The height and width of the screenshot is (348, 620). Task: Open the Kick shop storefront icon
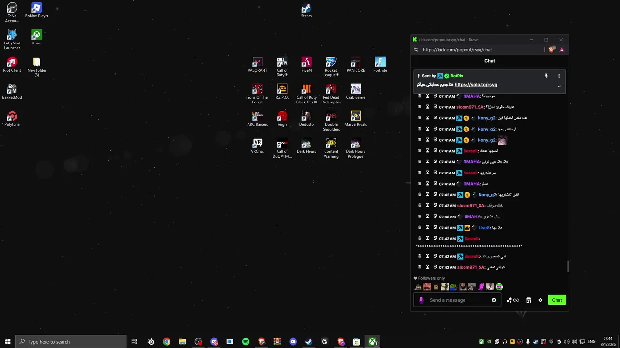point(528,300)
